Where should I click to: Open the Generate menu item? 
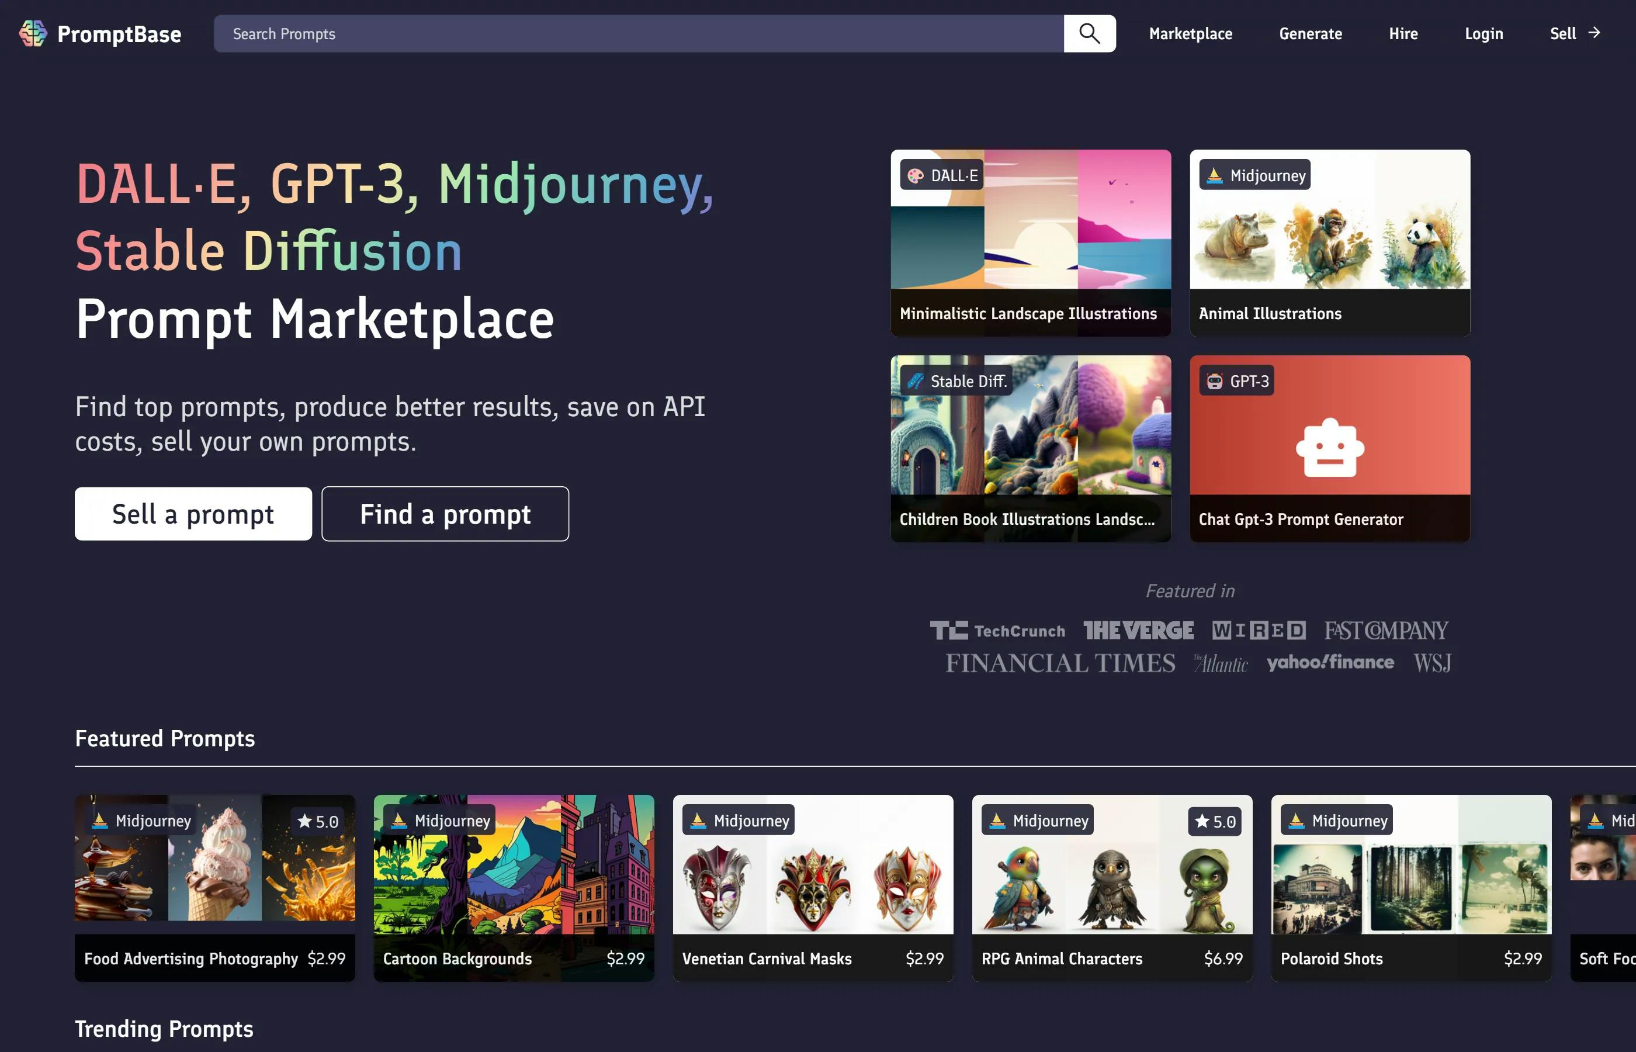(x=1311, y=33)
